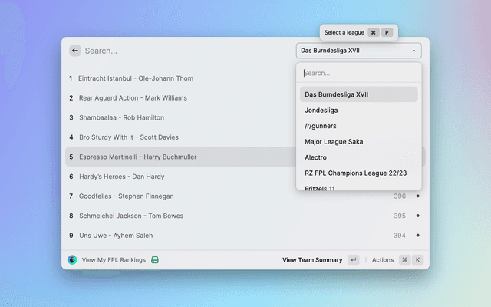Choose RZ FPL Champions League 22/23
Image resolution: width=491 pixels, height=307 pixels.
pyautogui.click(x=355, y=173)
